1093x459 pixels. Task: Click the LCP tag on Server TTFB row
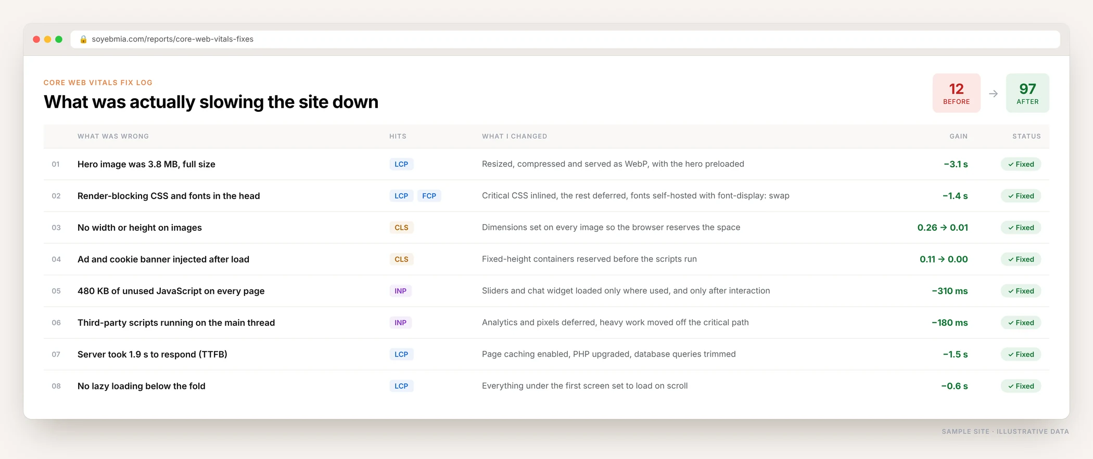point(401,355)
